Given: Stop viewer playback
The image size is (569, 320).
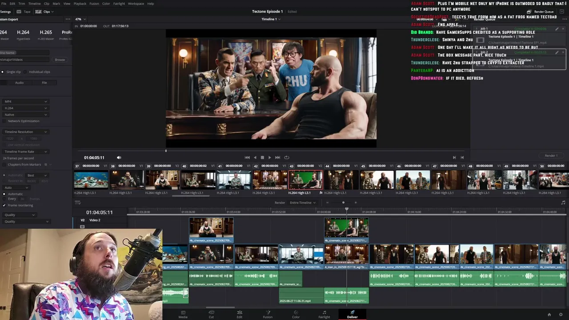Looking at the screenshot, I should 262,157.
